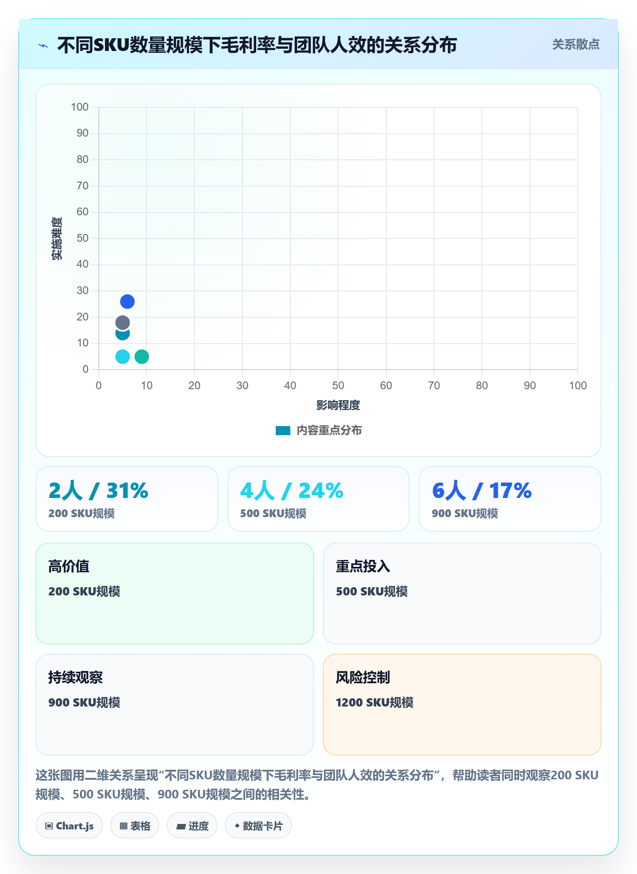Screen dimensions: 637x874
Task: Click the 影响程度 x-axis title
Action: [338, 405]
